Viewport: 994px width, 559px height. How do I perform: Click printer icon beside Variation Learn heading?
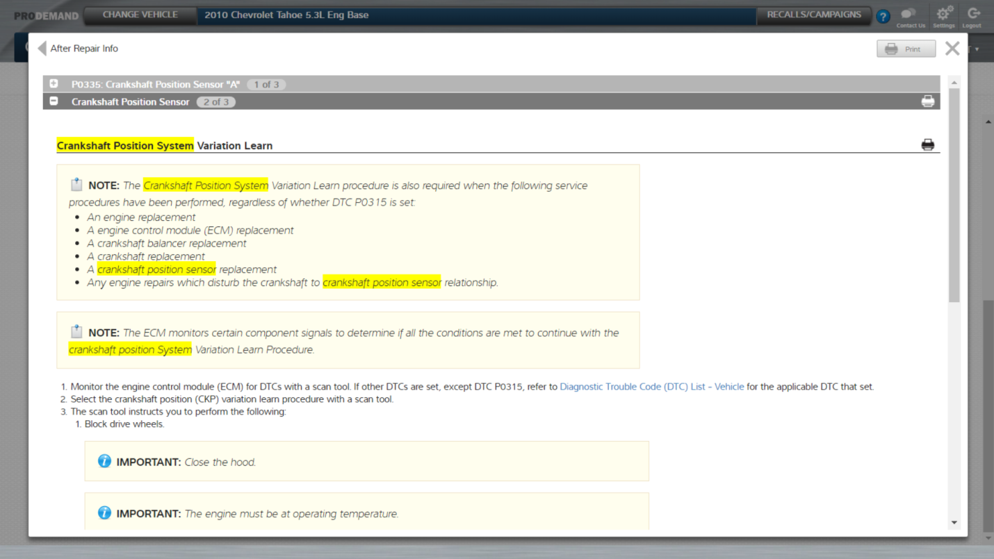point(927,145)
